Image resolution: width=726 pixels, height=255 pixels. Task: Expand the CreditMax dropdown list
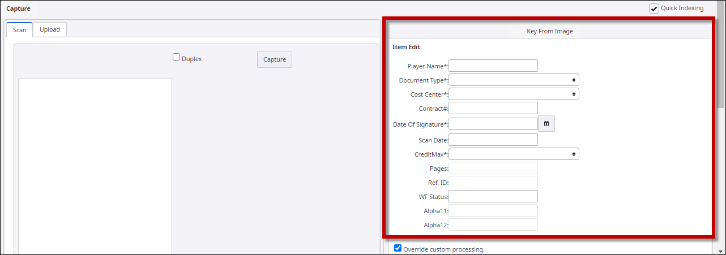514,154
